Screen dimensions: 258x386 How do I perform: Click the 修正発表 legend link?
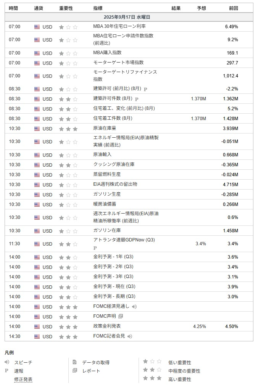click(x=23, y=380)
